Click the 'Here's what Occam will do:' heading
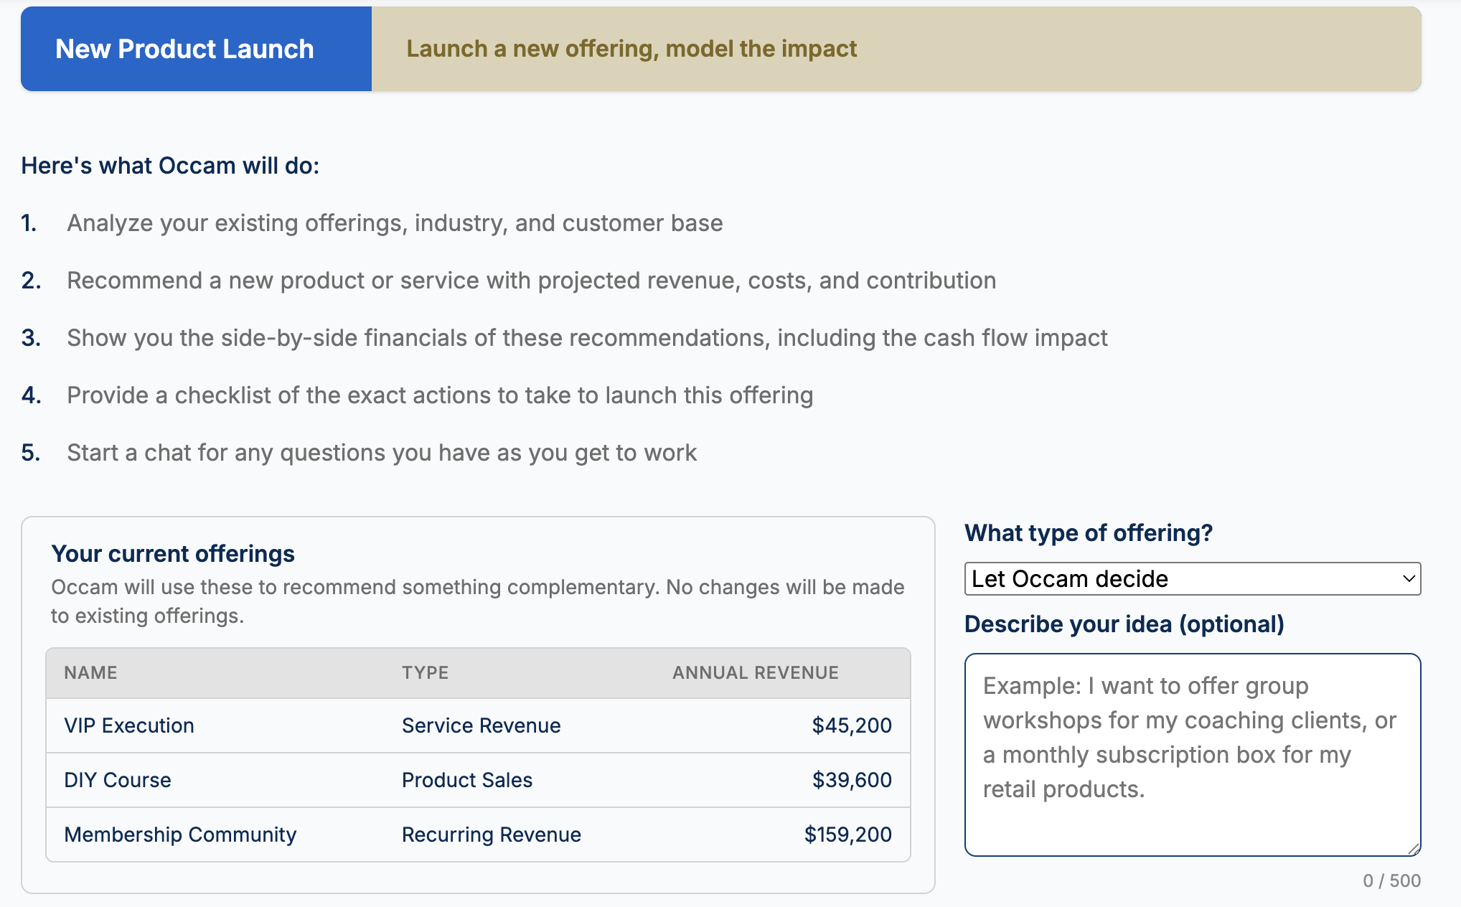The height and width of the screenshot is (907, 1461). [x=170, y=166]
